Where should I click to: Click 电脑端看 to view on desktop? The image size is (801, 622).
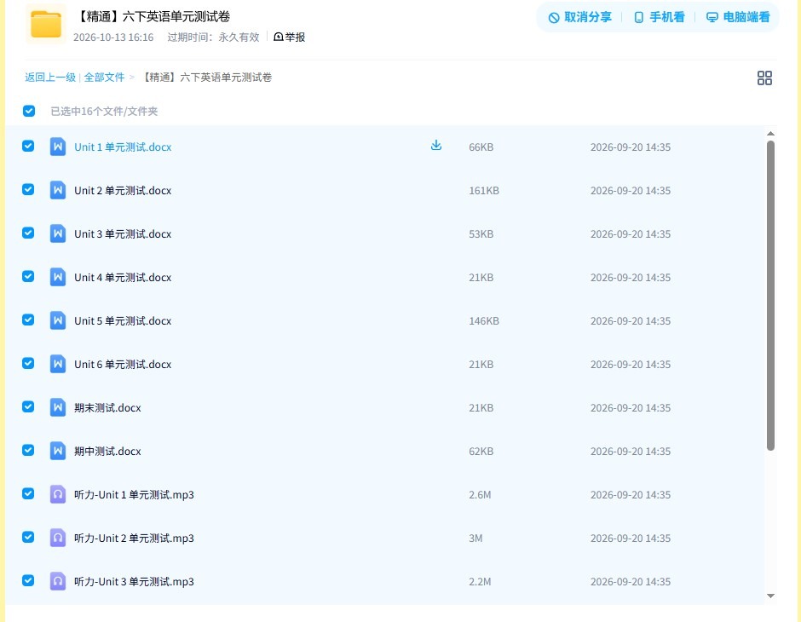coord(738,17)
